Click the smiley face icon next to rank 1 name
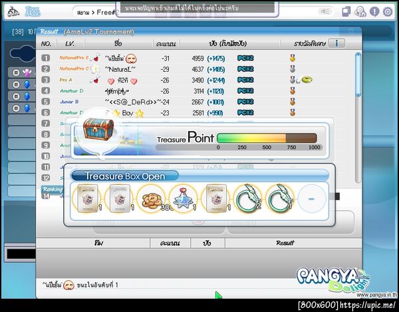Image resolution: width=399 pixels, height=312 pixels. pos(131,59)
